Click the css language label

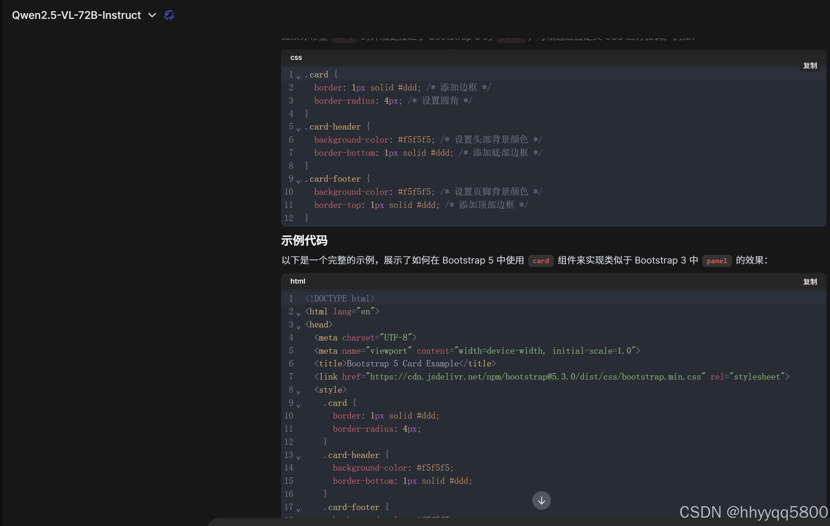tap(296, 58)
